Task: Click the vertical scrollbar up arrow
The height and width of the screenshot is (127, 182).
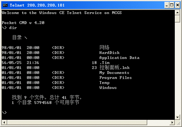Action: 177,12
